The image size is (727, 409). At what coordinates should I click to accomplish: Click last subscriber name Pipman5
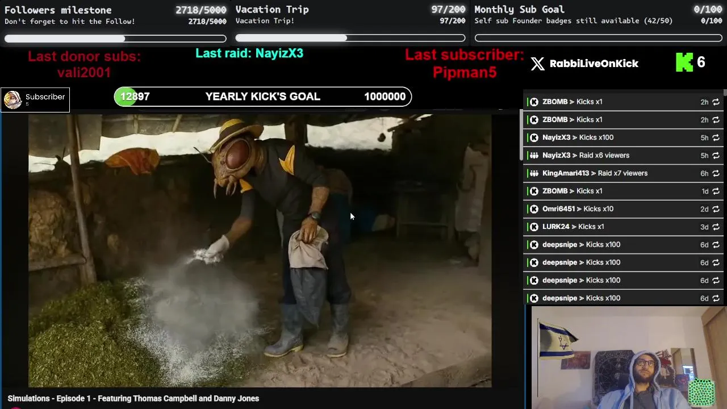465,72
